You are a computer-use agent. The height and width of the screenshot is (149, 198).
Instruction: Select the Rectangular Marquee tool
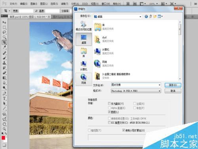4,27
